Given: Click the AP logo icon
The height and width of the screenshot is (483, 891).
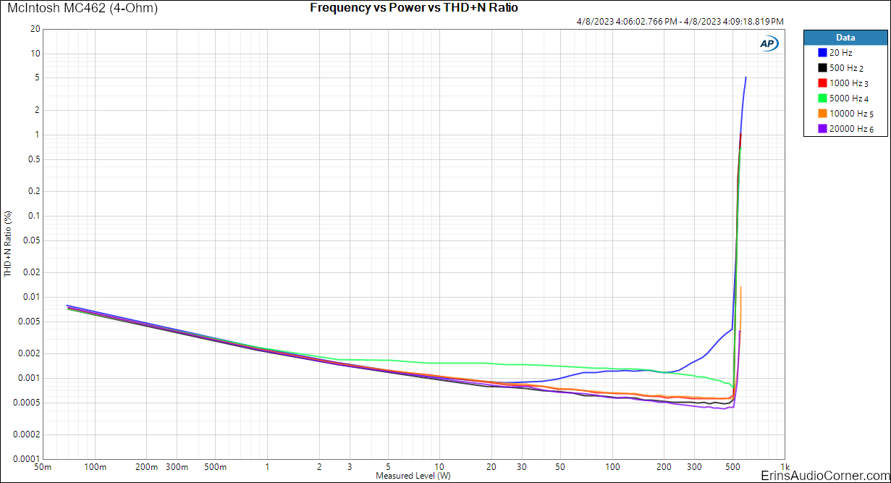Looking at the screenshot, I should 768,43.
